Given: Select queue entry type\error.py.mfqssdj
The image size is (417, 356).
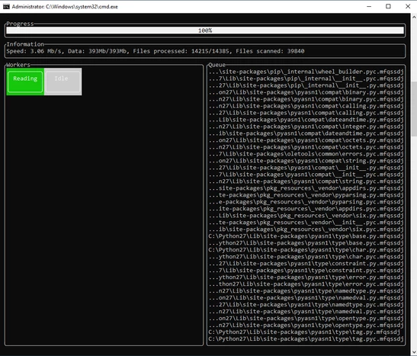Looking at the screenshot, I should (x=306, y=277).
